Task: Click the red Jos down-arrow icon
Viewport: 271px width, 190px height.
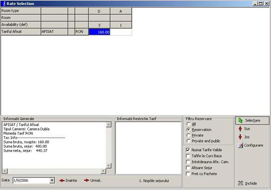Action: 240,137
